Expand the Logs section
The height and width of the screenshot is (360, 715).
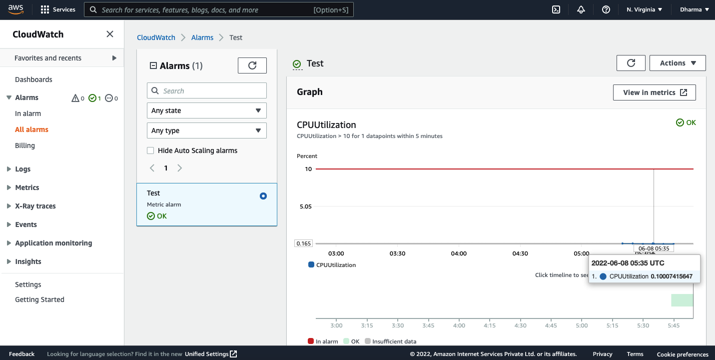[x=9, y=169]
